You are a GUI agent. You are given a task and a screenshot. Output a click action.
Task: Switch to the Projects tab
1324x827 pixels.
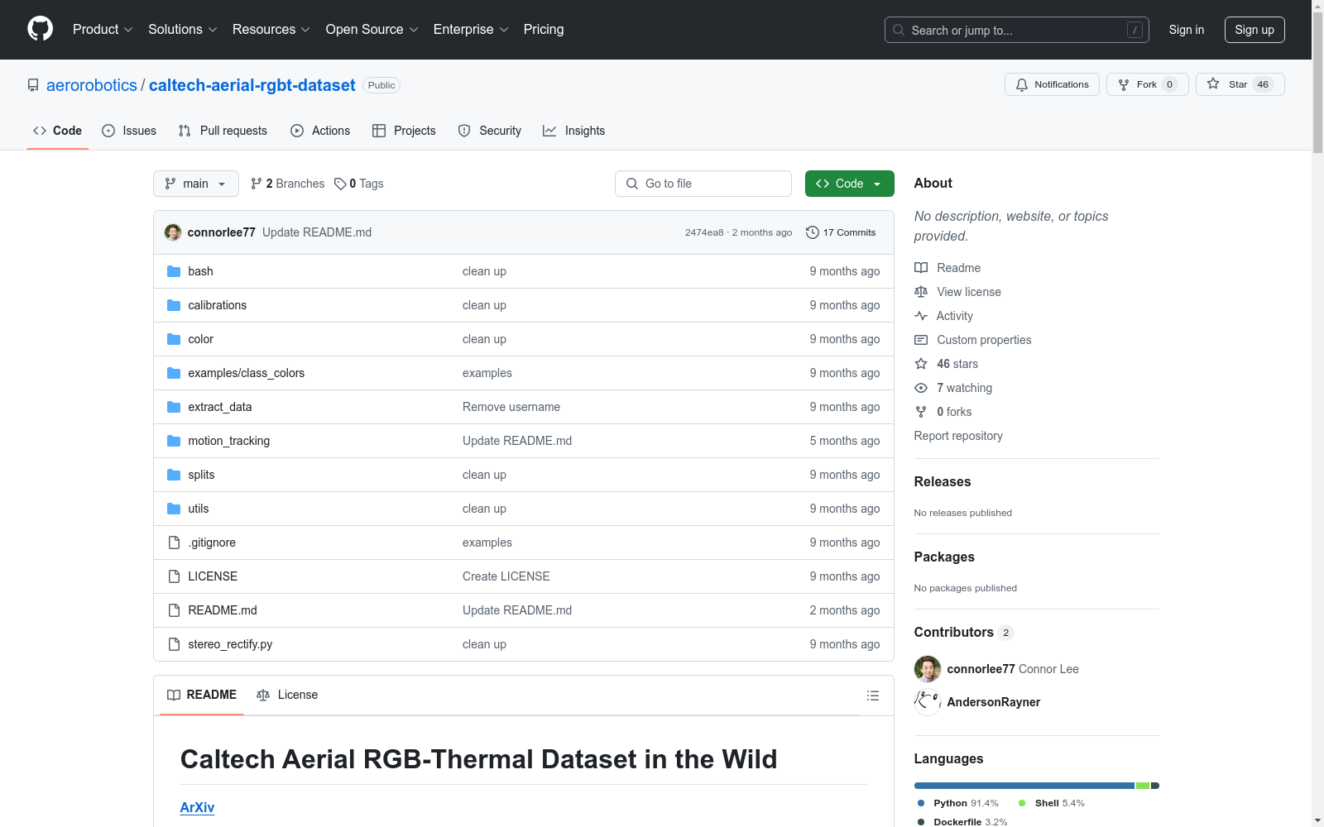(x=404, y=131)
